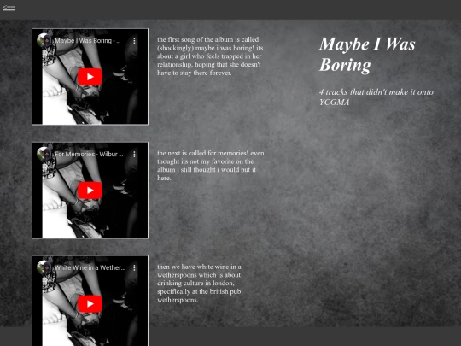The width and height of the screenshot is (461, 346).
Task: Play the For Memories video
Action: (90, 191)
